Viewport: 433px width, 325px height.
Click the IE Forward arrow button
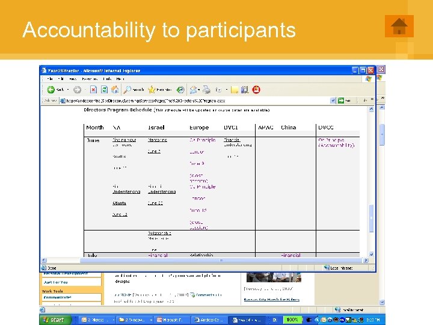(x=77, y=90)
